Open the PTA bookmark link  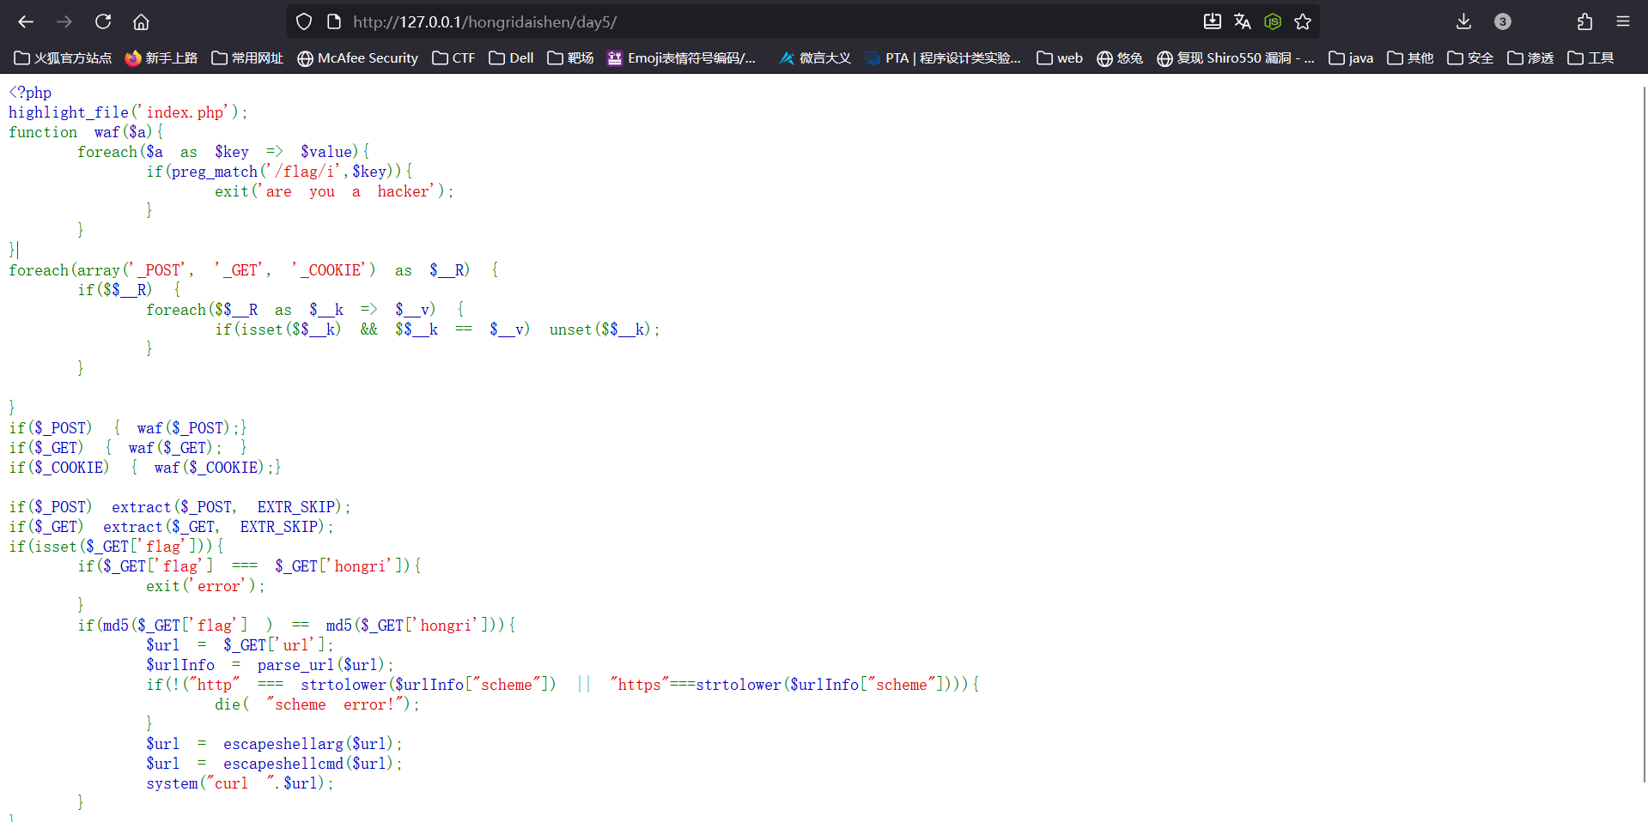943,57
